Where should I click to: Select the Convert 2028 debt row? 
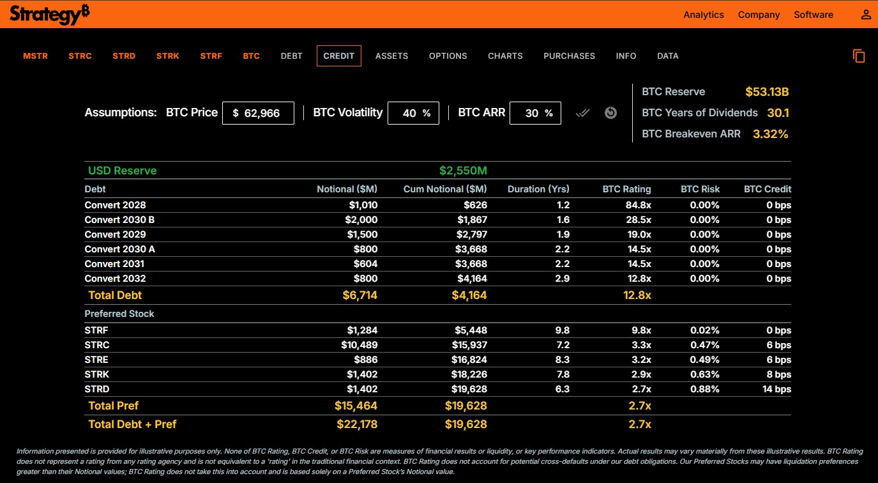[438, 205]
